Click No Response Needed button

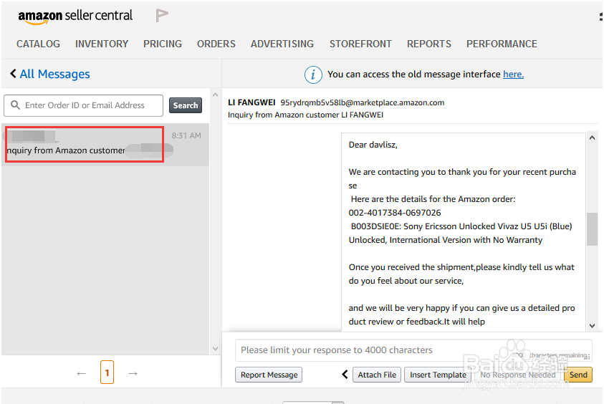click(518, 375)
